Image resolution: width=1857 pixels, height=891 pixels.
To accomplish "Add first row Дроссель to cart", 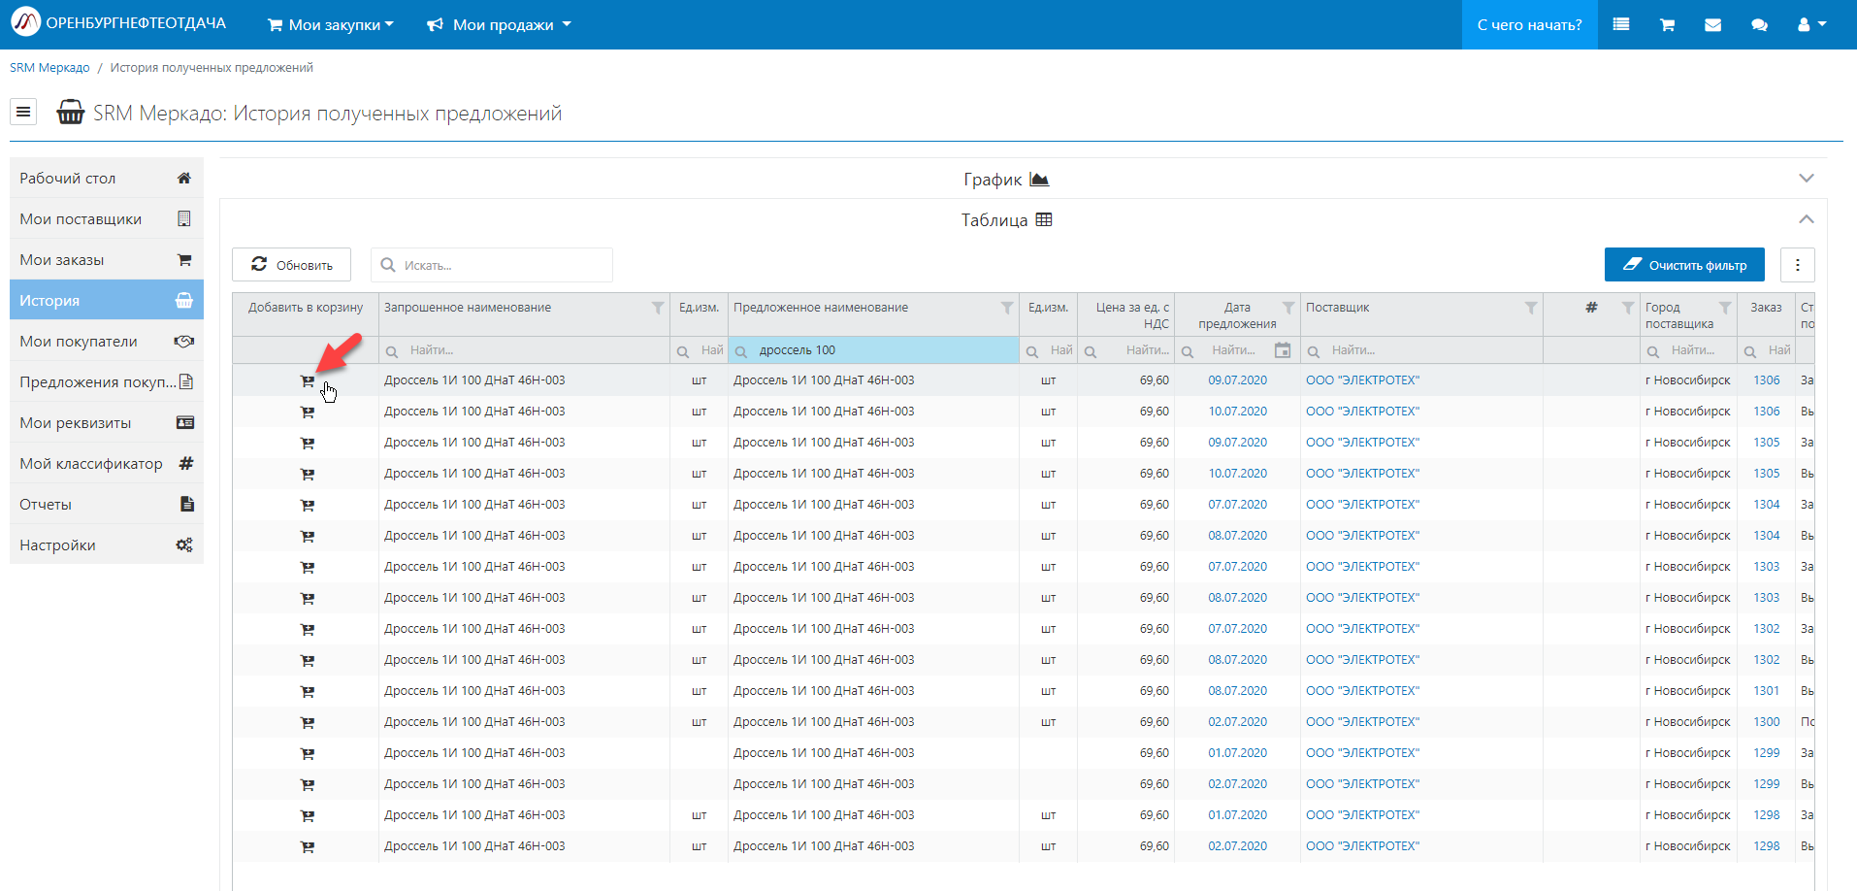I will click(308, 381).
